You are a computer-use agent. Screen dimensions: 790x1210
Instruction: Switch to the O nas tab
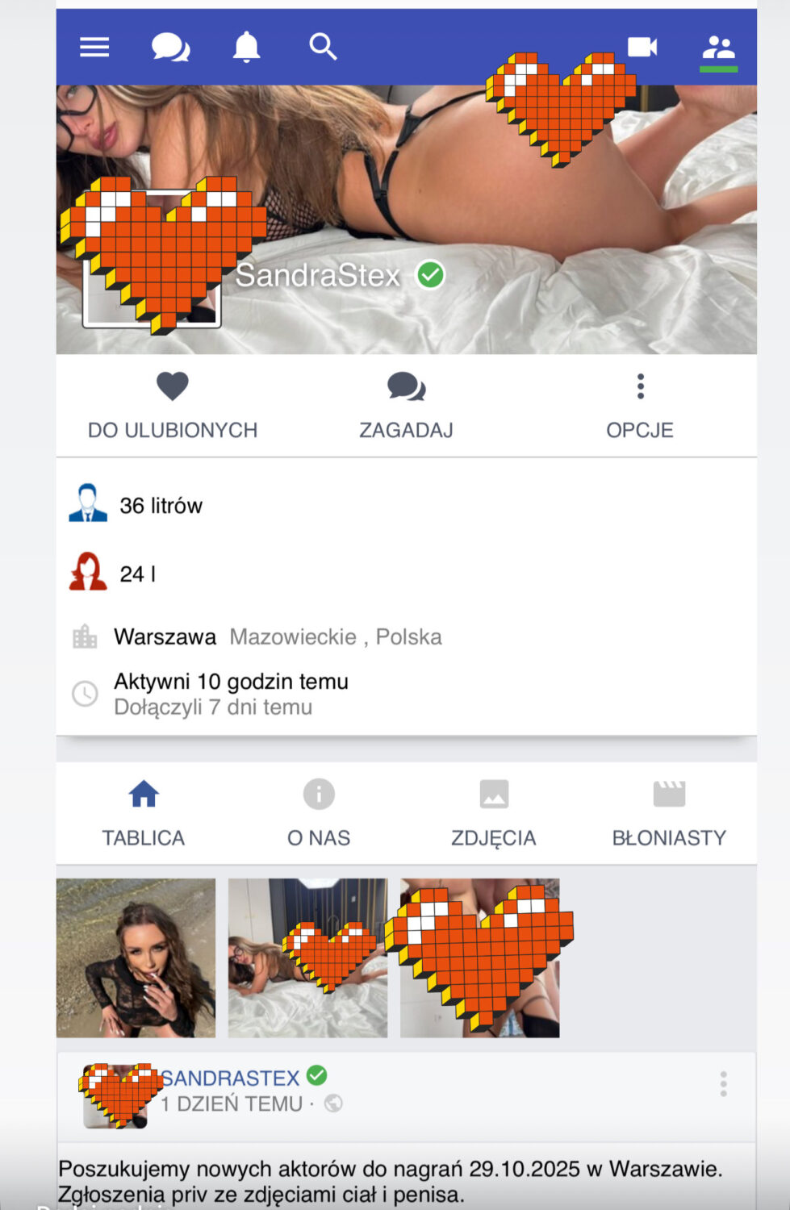coord(319,814)
